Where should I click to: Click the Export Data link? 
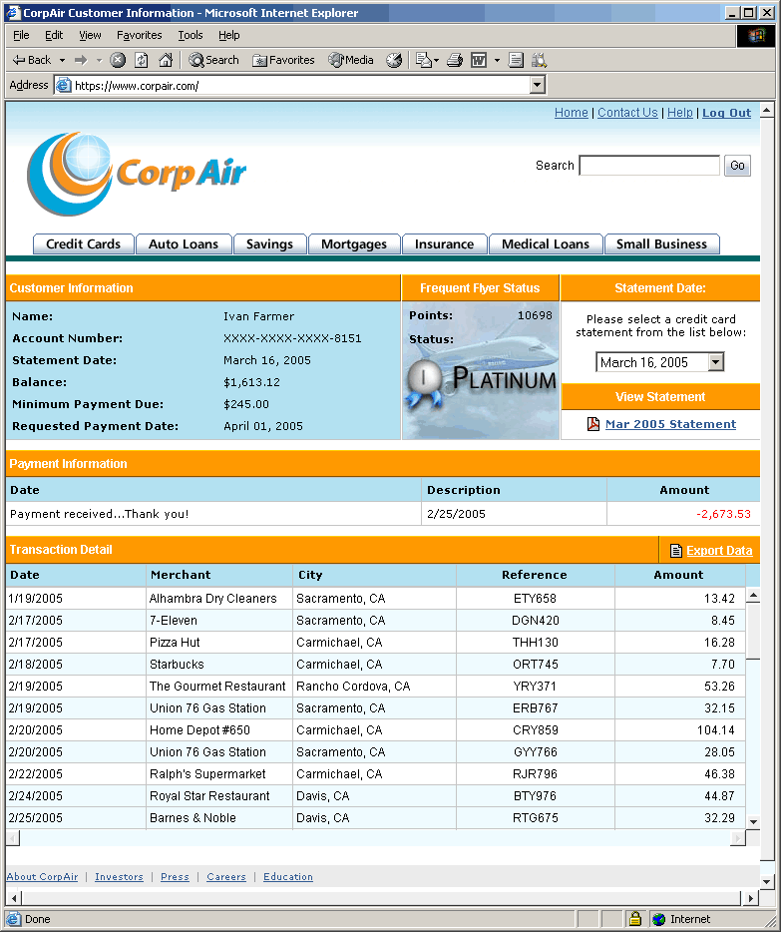point(719,551)
